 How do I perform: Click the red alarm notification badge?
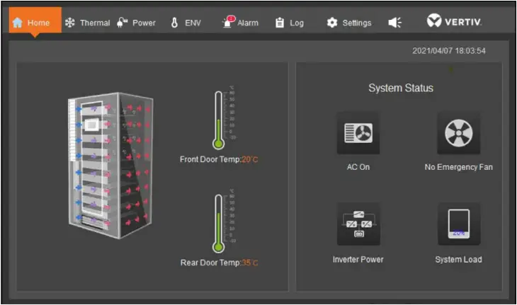[231, 18]
